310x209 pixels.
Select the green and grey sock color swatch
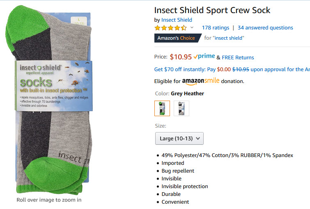[162, 108]
